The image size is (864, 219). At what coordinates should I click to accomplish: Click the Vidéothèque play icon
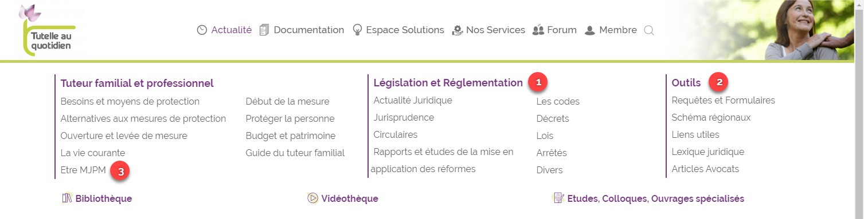click(312, 198)
